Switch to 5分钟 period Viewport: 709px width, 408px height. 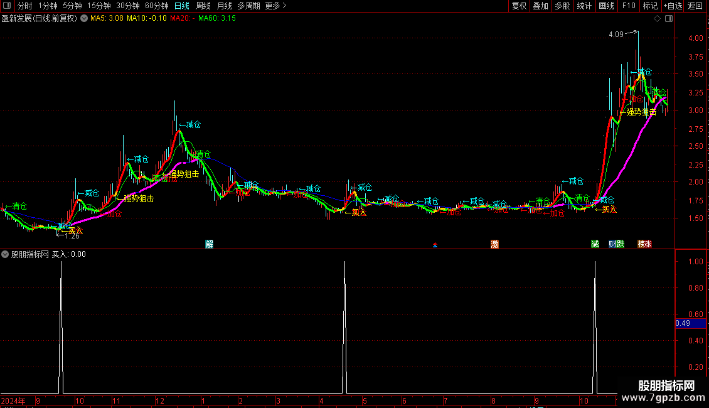[72, 6]
